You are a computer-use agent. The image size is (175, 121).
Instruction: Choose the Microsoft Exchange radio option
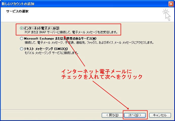click(x=21, y=39)
